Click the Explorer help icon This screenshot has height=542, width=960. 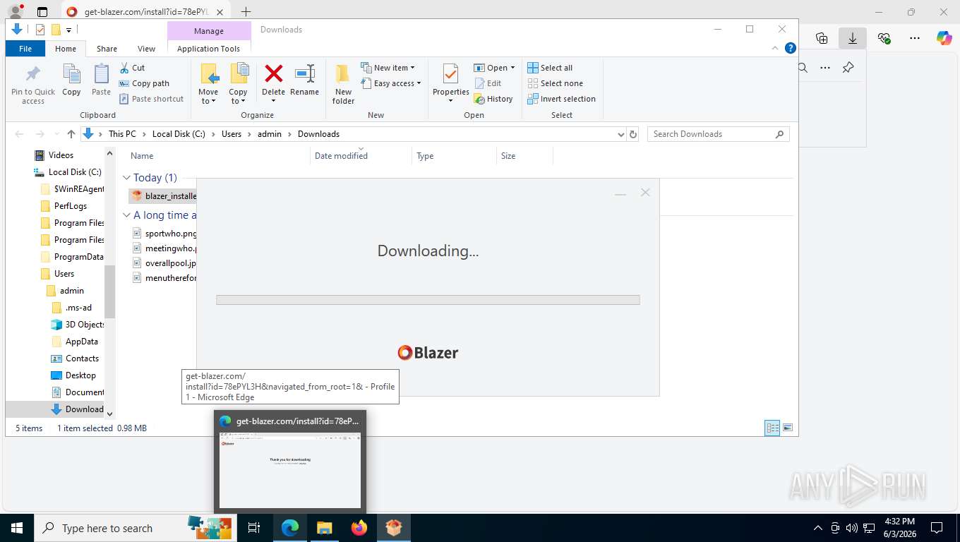(x=791, y=48)
